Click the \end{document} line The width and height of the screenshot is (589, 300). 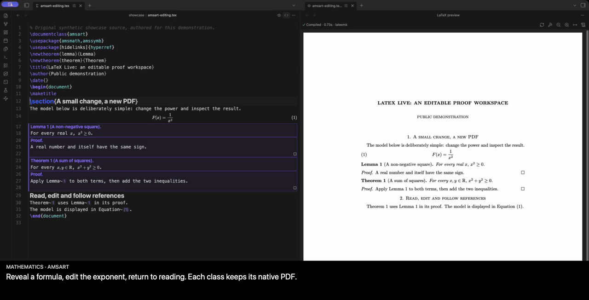point(48,216)
